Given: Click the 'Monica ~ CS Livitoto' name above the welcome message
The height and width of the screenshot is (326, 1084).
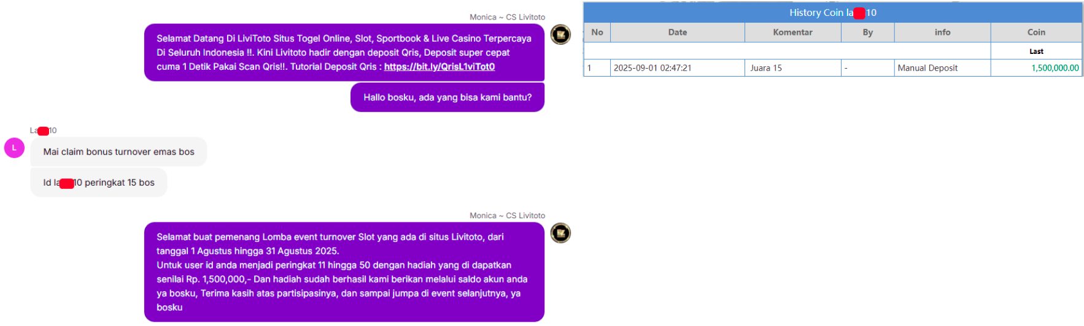Looking at the screenshot, I should point(507,17).
